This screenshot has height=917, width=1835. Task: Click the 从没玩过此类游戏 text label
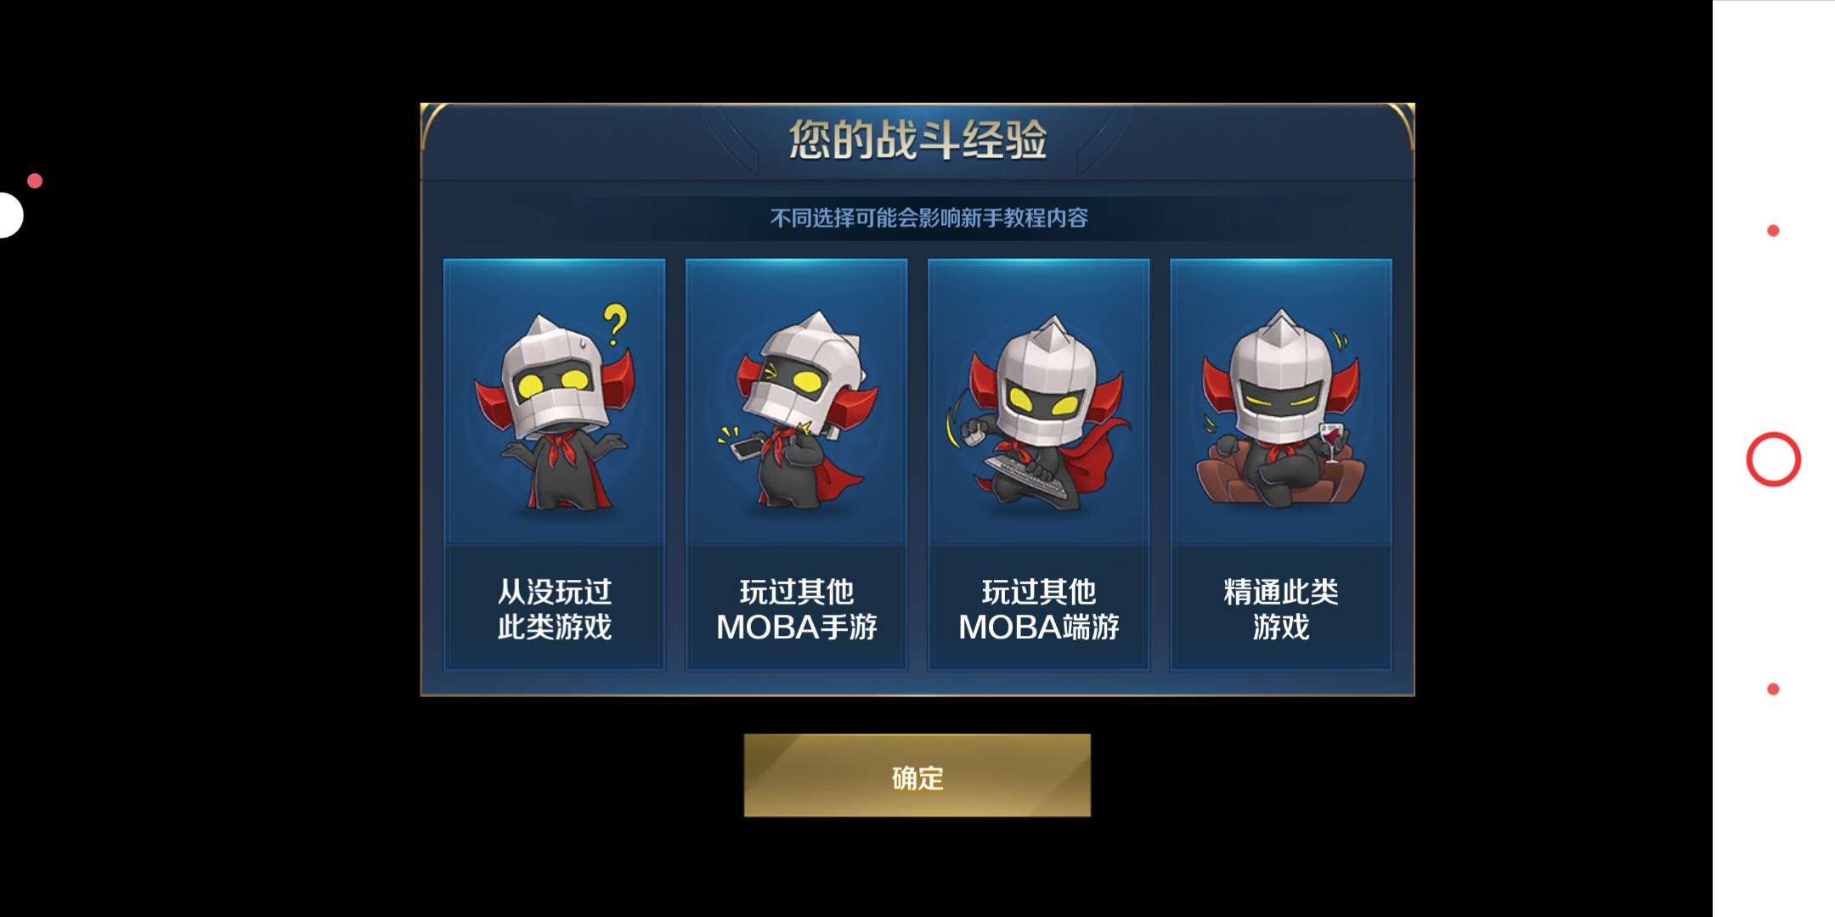pos(554,609)
